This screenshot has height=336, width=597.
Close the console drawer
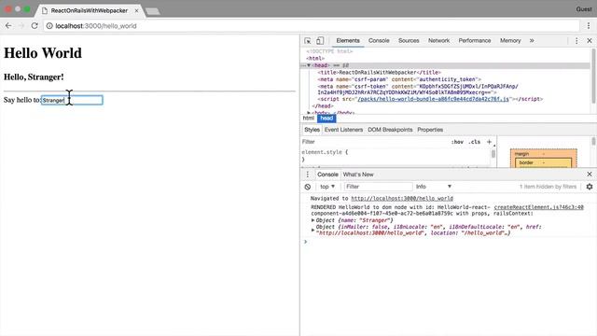point(590,175)
